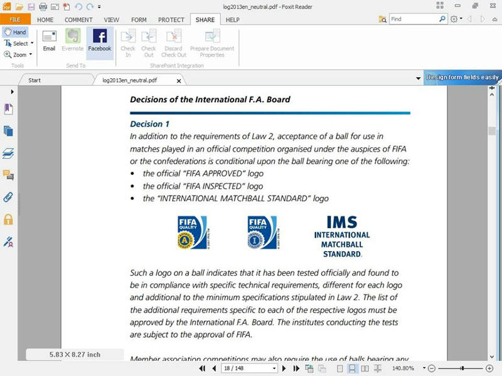Click the SharePoint Check Out button

[149, 43]
